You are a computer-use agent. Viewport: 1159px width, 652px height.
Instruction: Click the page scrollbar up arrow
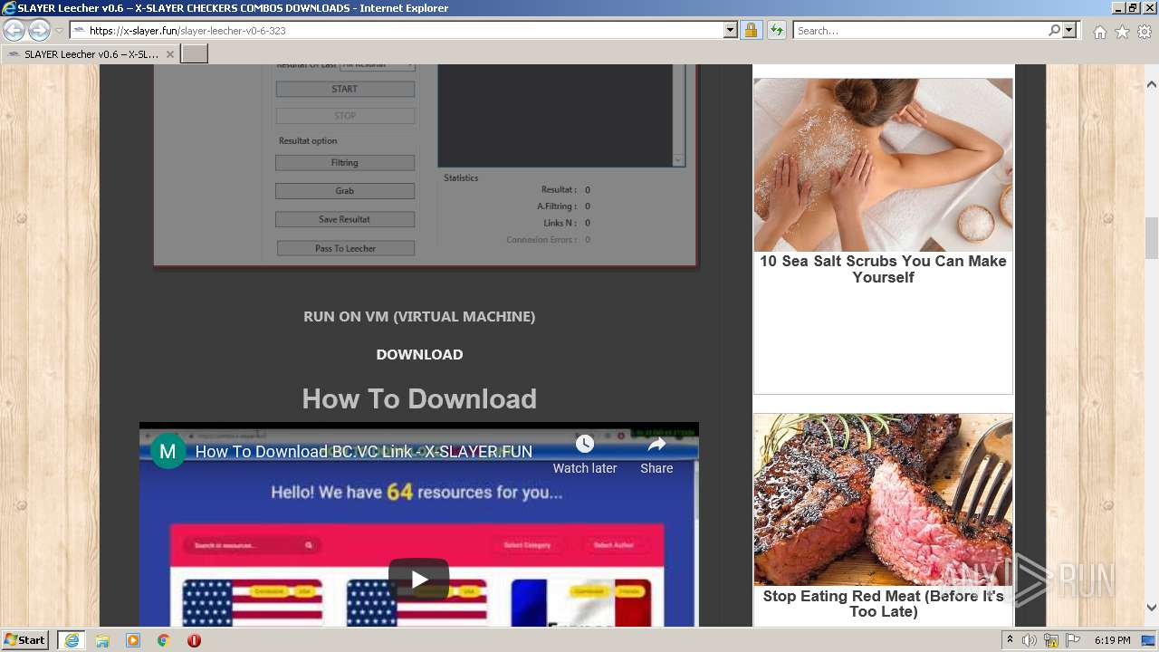coord(1152,85)
